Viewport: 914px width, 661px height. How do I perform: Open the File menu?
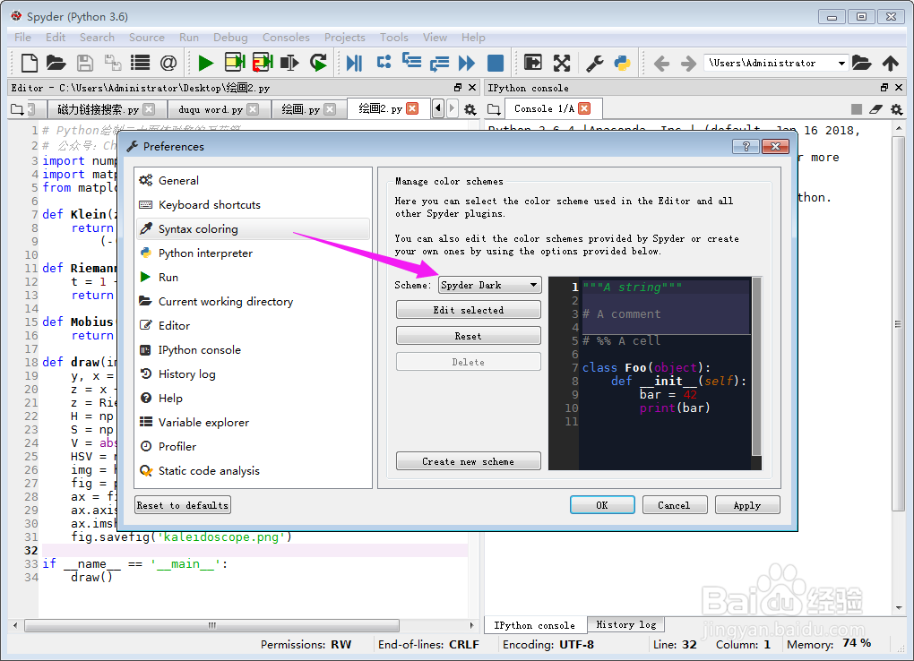click(22, 38)
